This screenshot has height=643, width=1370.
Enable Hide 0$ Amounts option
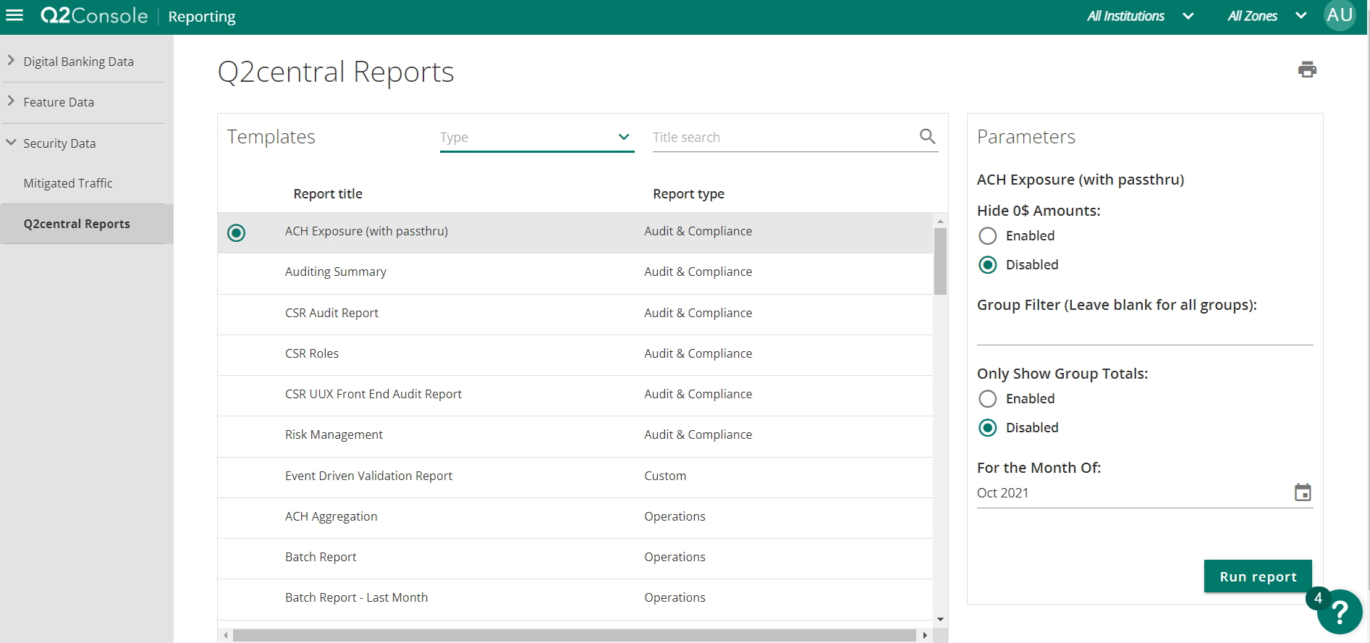(x=987, y=236)
